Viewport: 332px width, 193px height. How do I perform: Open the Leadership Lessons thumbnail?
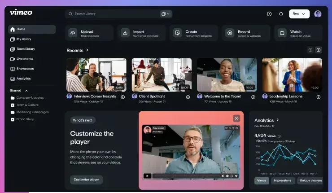(292, 75)
